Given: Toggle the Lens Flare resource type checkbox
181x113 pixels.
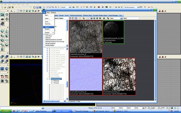Looking at the screenshot, I should 44,36.
